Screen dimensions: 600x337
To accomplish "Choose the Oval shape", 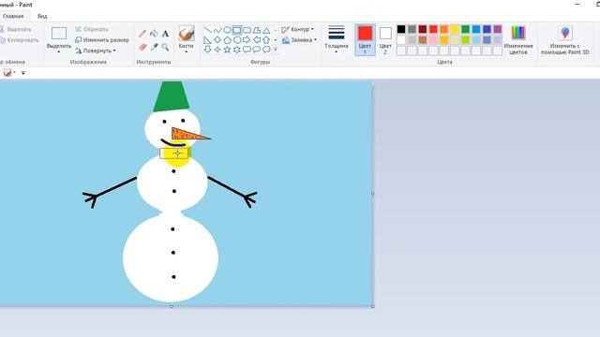I will (227, 30).
